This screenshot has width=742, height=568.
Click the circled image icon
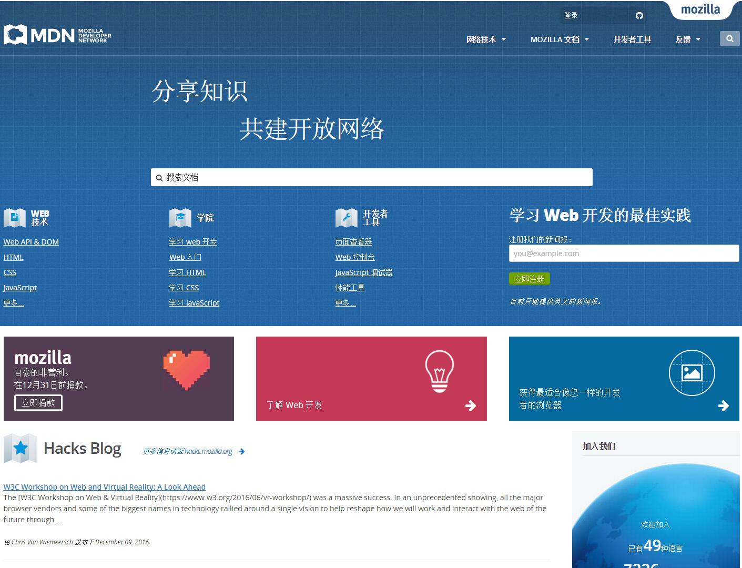click(x=692, y=373)
